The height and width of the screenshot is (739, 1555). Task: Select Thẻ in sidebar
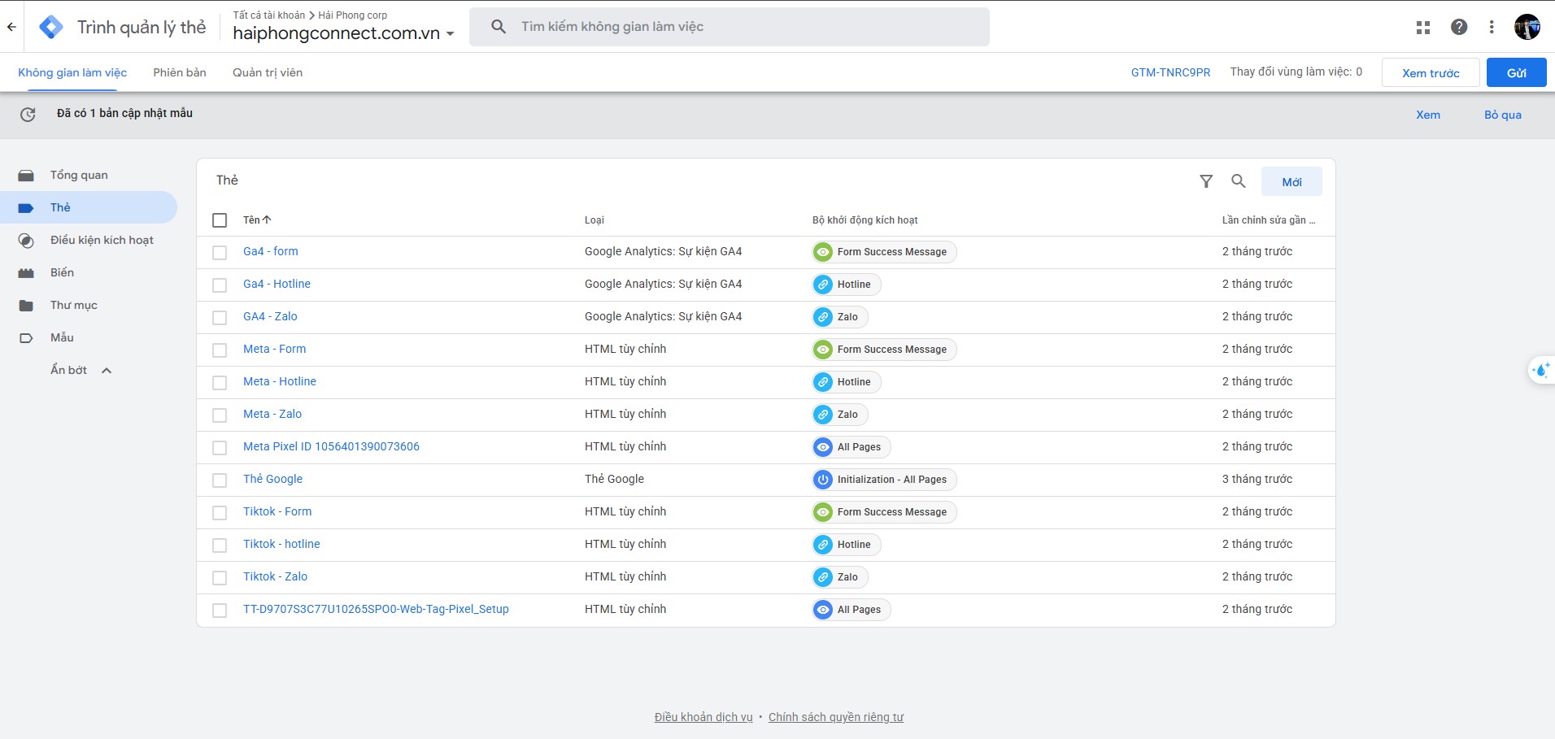click(x=89, y=208)
